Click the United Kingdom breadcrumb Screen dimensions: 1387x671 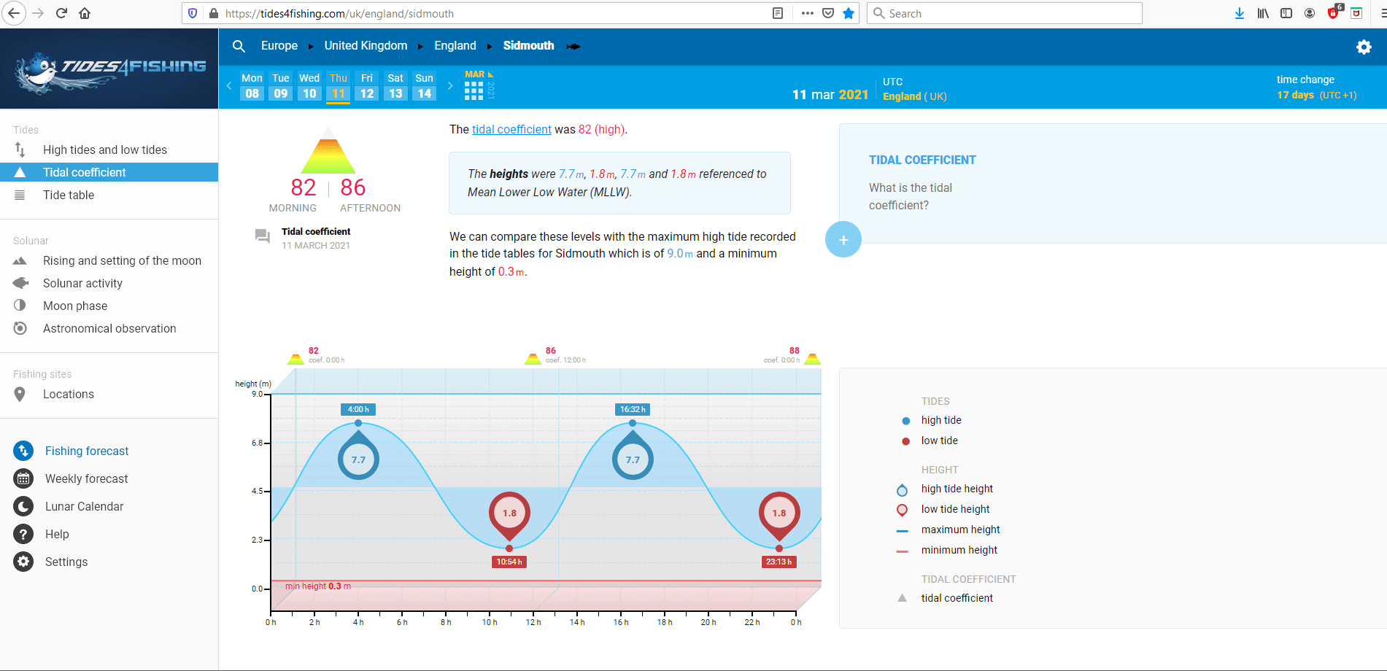pos(366,46)
